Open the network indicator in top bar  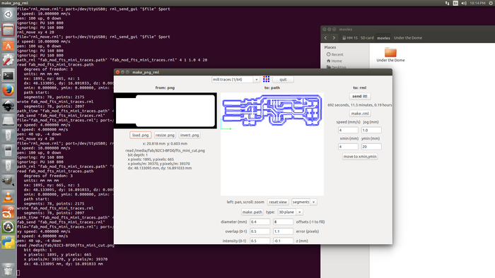pyautogui.click(x=447, y=3)
